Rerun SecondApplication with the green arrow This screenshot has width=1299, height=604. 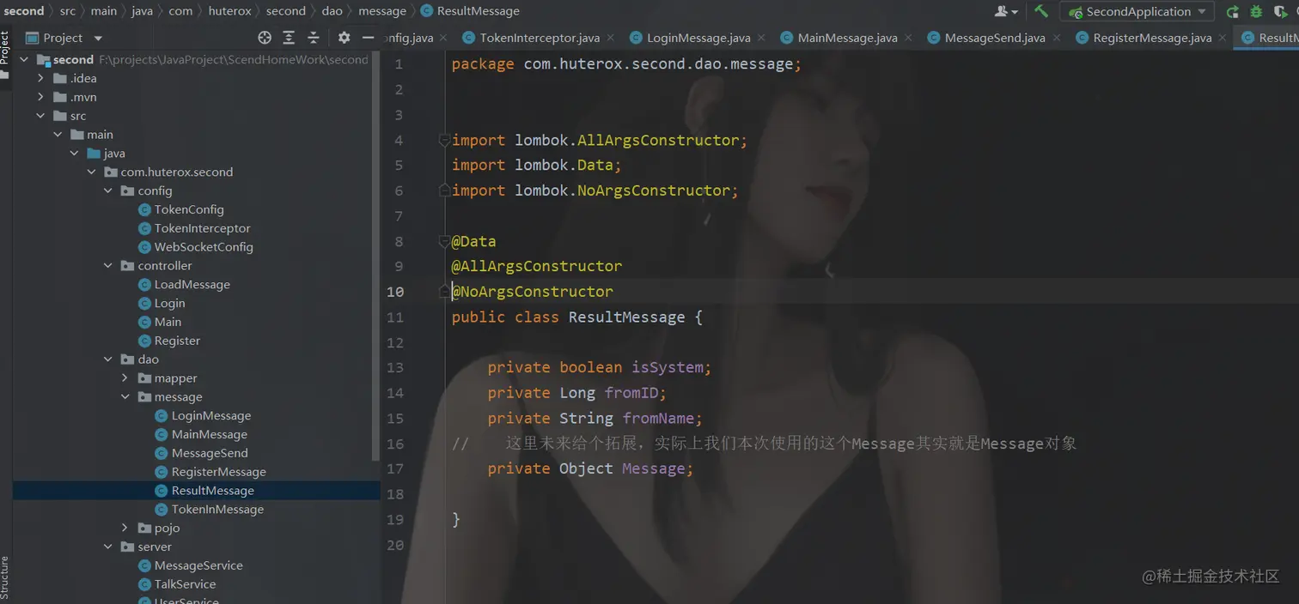pyautogui.click(x=1232, y=11)
